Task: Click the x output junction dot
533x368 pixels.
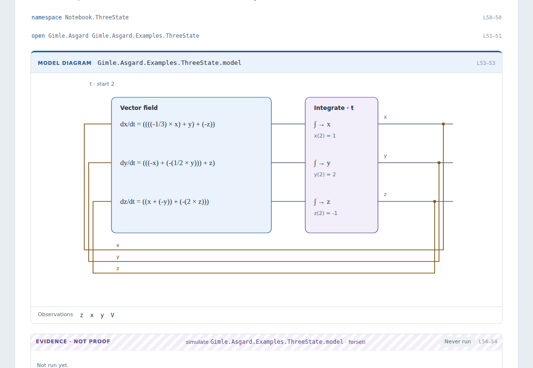Action: [443, 124]
